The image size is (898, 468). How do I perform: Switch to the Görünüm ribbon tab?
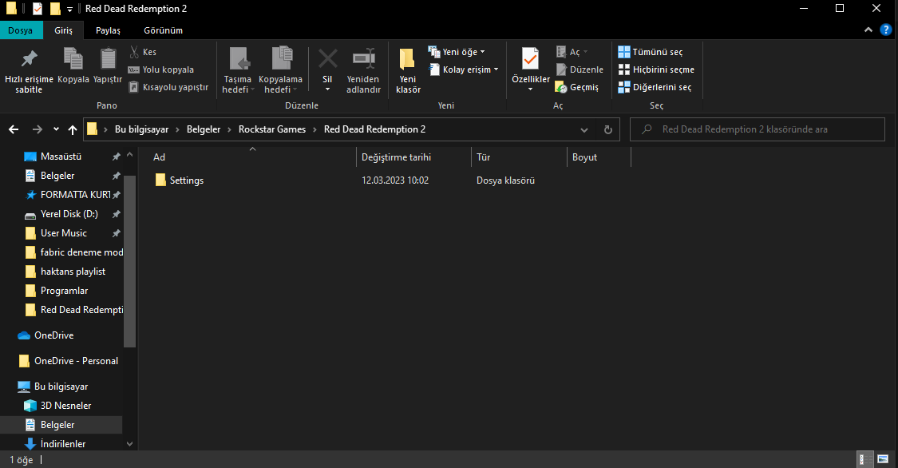[x=163, y=30]
